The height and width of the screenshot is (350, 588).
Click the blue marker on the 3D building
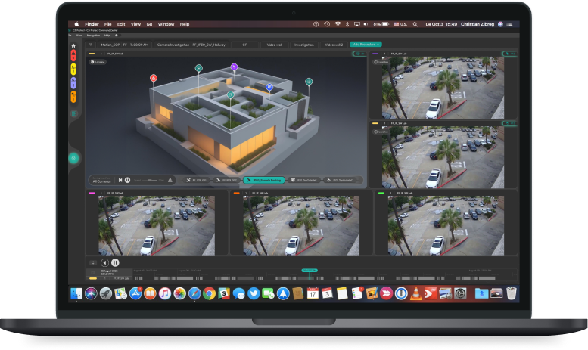tap(270, 88)
